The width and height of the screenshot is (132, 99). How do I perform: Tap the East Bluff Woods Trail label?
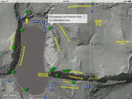[x=64, y=32]
